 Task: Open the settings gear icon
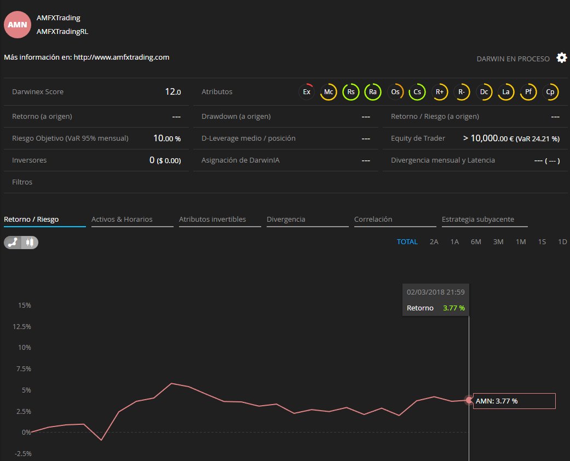[562, 58]
